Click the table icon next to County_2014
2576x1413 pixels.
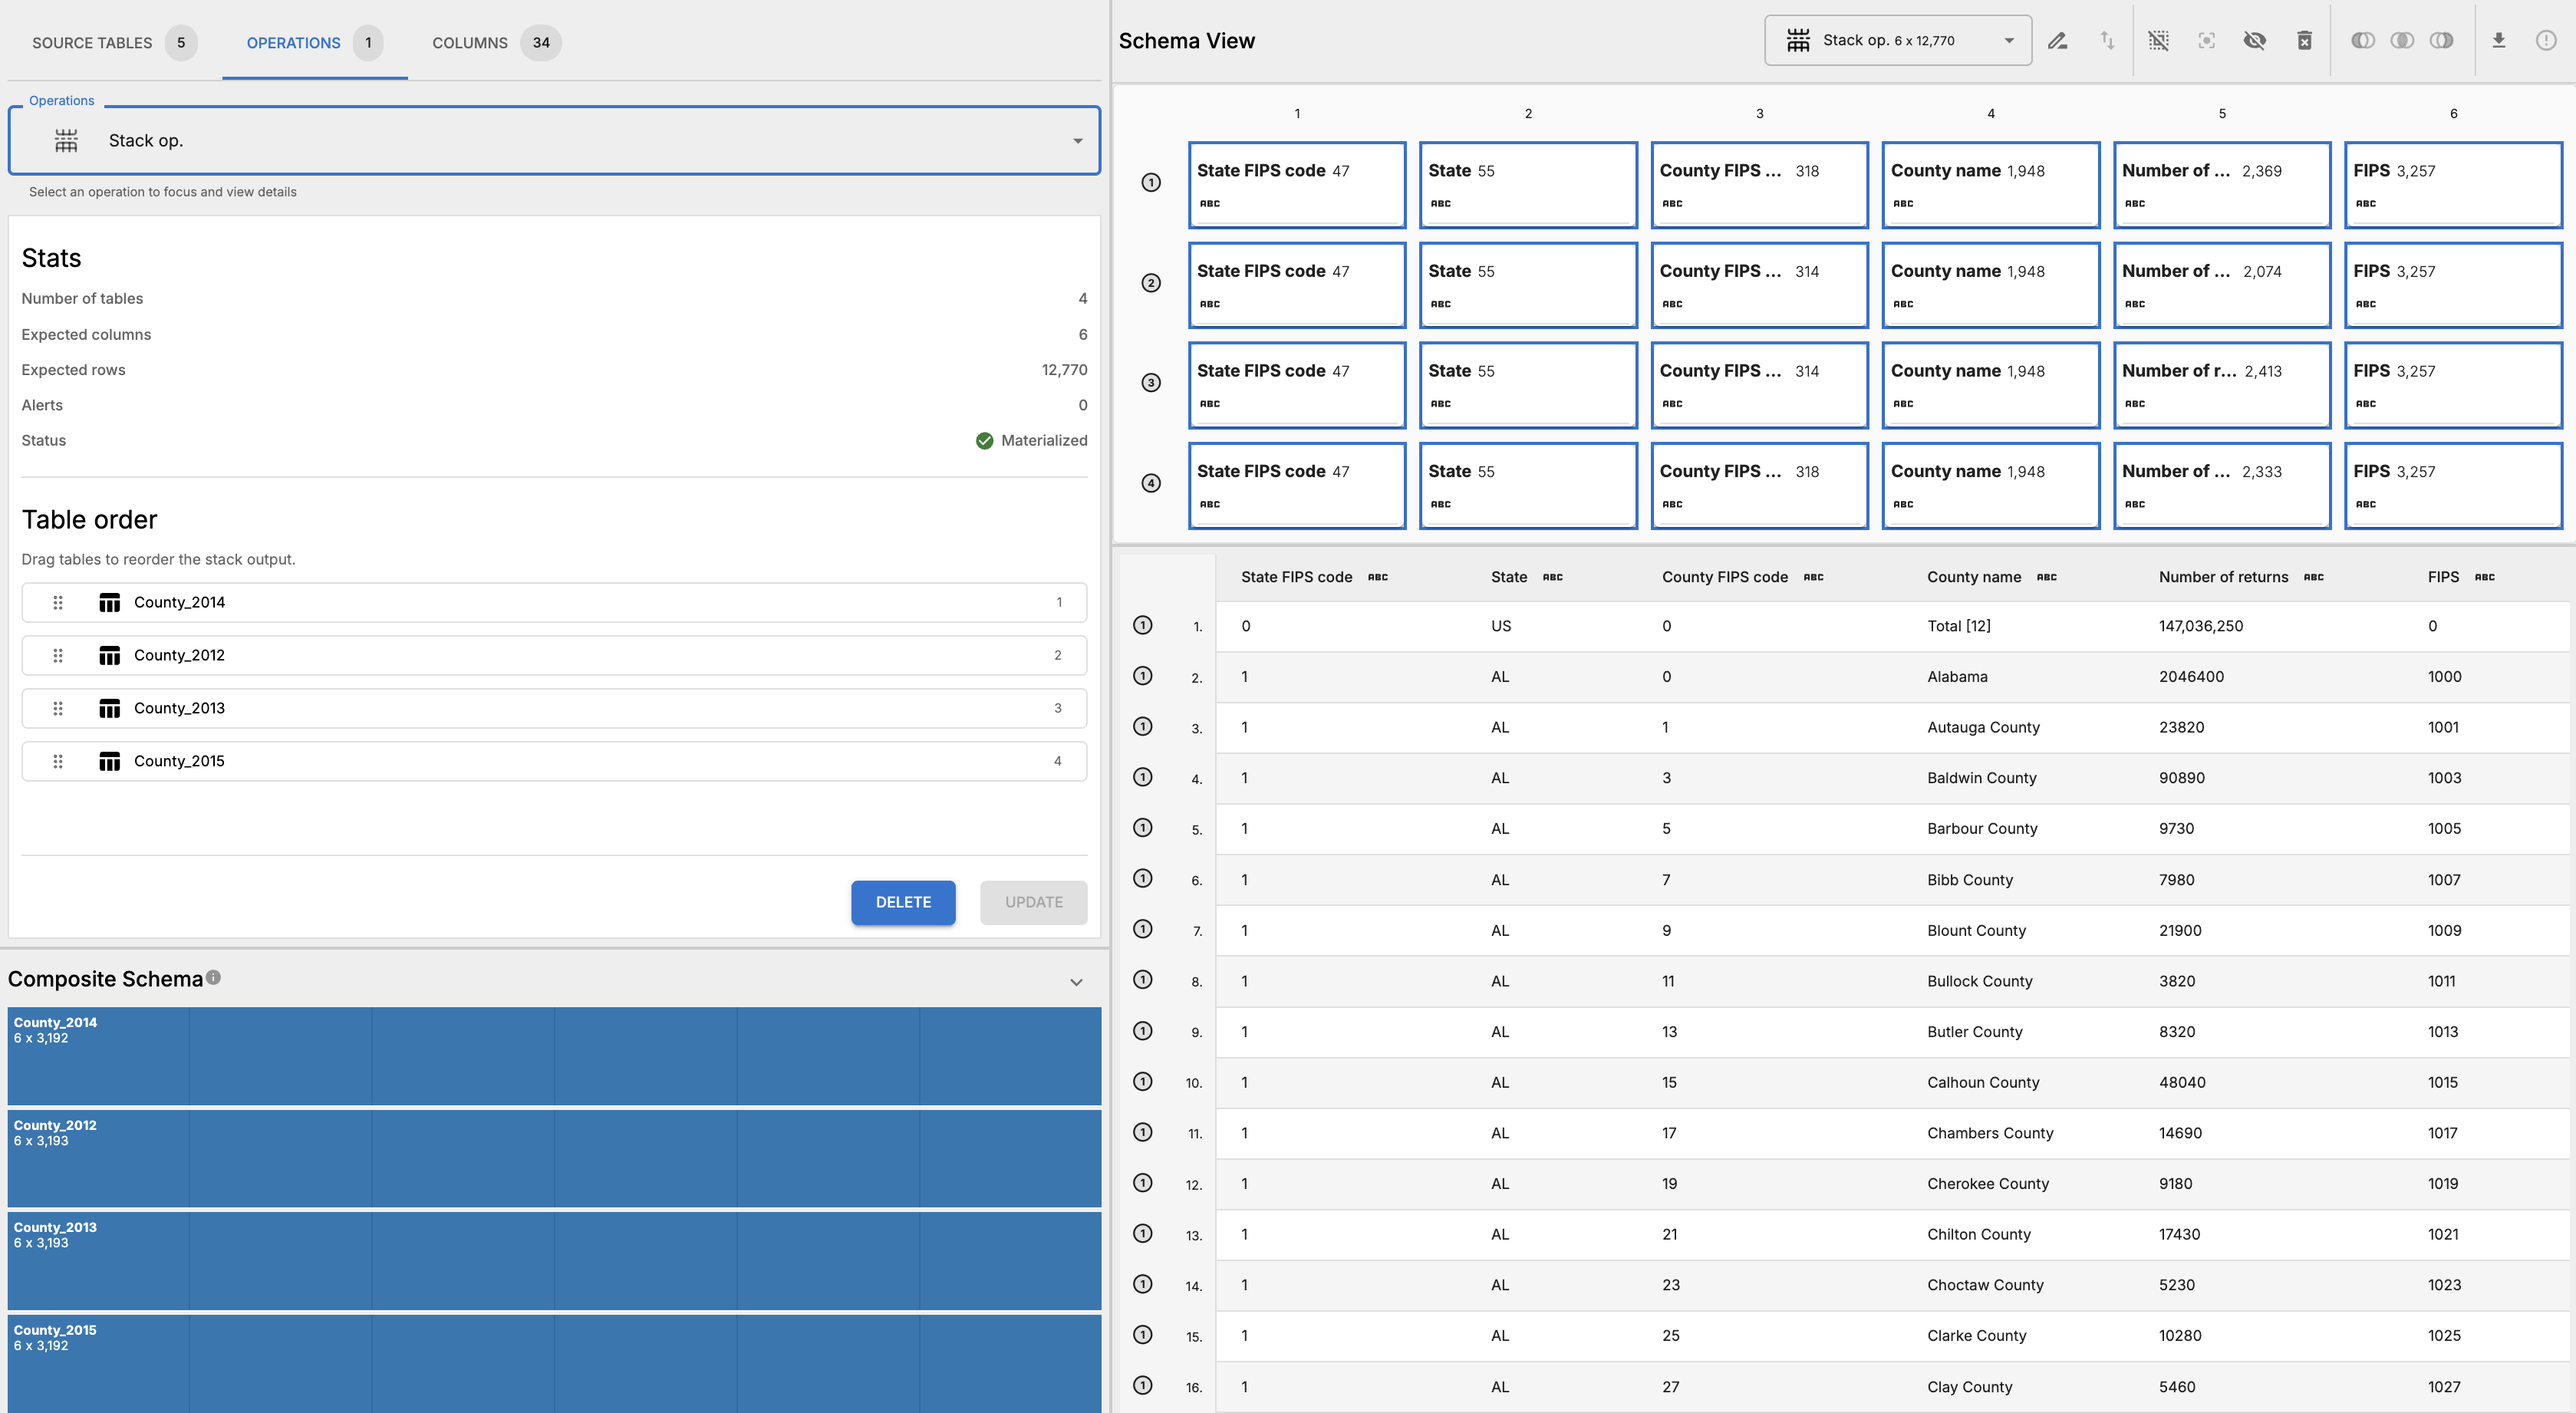click(109, 602)
